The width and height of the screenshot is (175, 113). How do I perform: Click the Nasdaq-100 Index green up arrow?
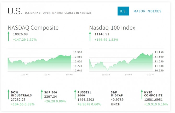pyautogui.click(x=90, y=36)
